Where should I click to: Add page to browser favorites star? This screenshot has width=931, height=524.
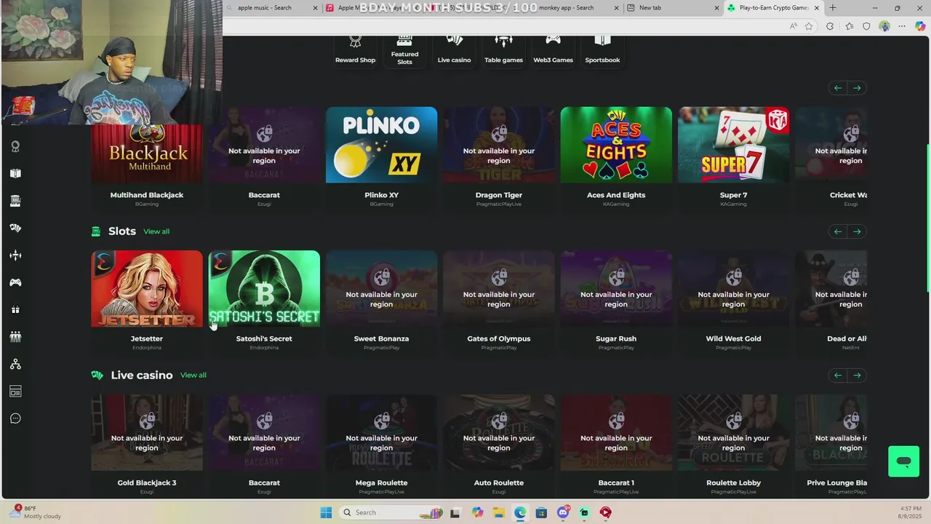coord(809,26)
